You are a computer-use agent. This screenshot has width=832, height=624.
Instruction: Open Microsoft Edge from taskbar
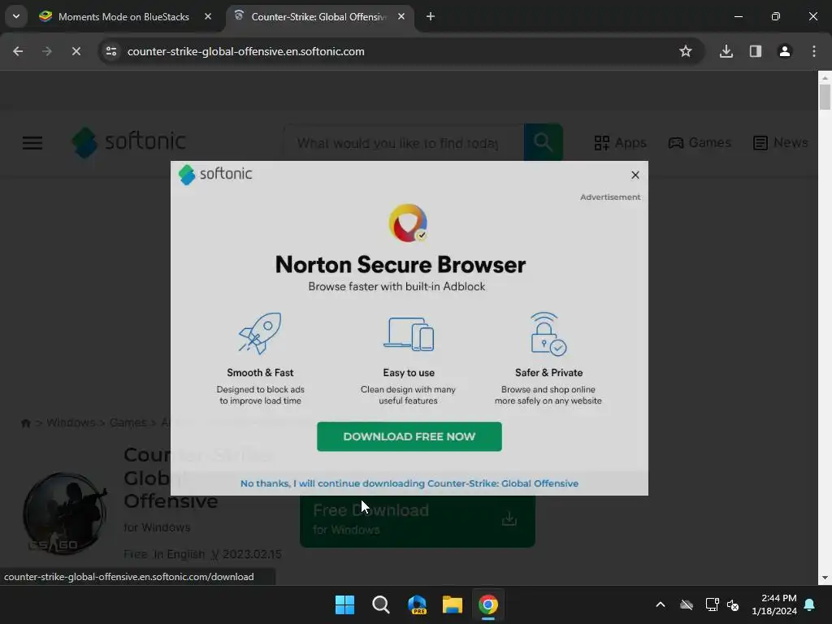417,604
